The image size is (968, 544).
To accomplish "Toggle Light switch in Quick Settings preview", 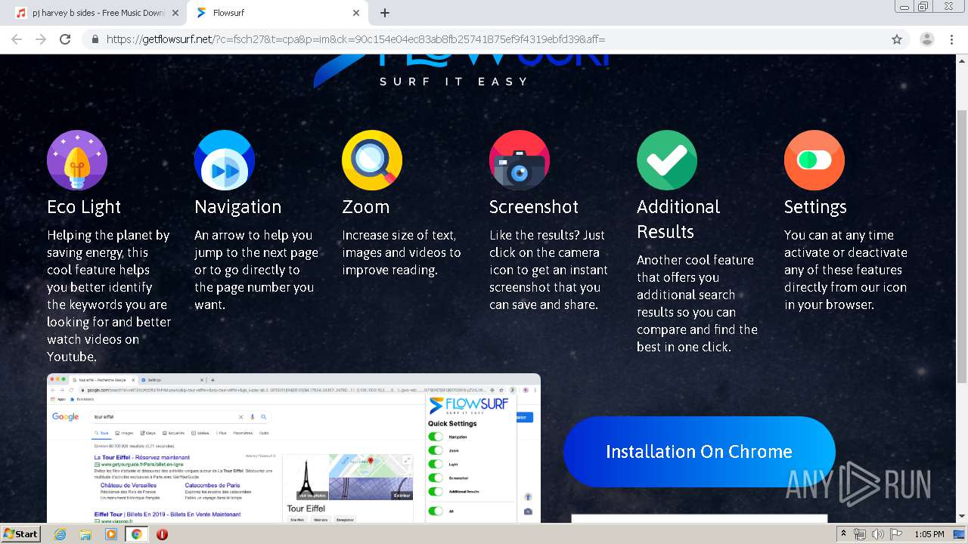I will tap(436, 464).
